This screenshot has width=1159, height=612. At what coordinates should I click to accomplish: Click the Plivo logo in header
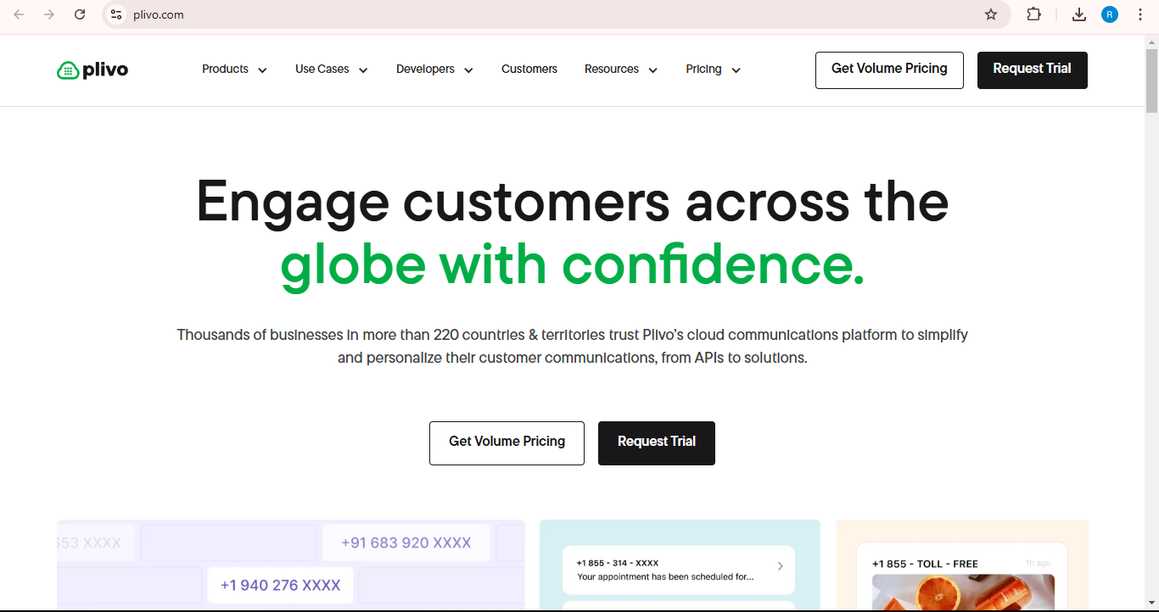(x=92, y=70)
